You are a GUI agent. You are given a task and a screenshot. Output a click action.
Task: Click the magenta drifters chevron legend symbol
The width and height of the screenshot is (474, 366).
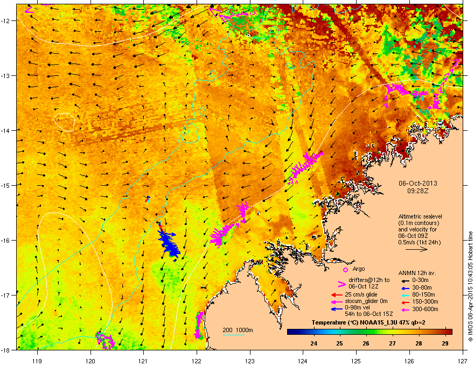[x=341, y=284]
